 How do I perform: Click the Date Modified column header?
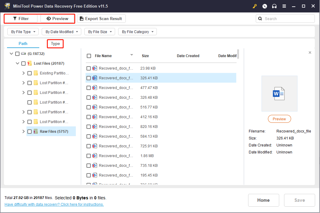tap(227, 56)
